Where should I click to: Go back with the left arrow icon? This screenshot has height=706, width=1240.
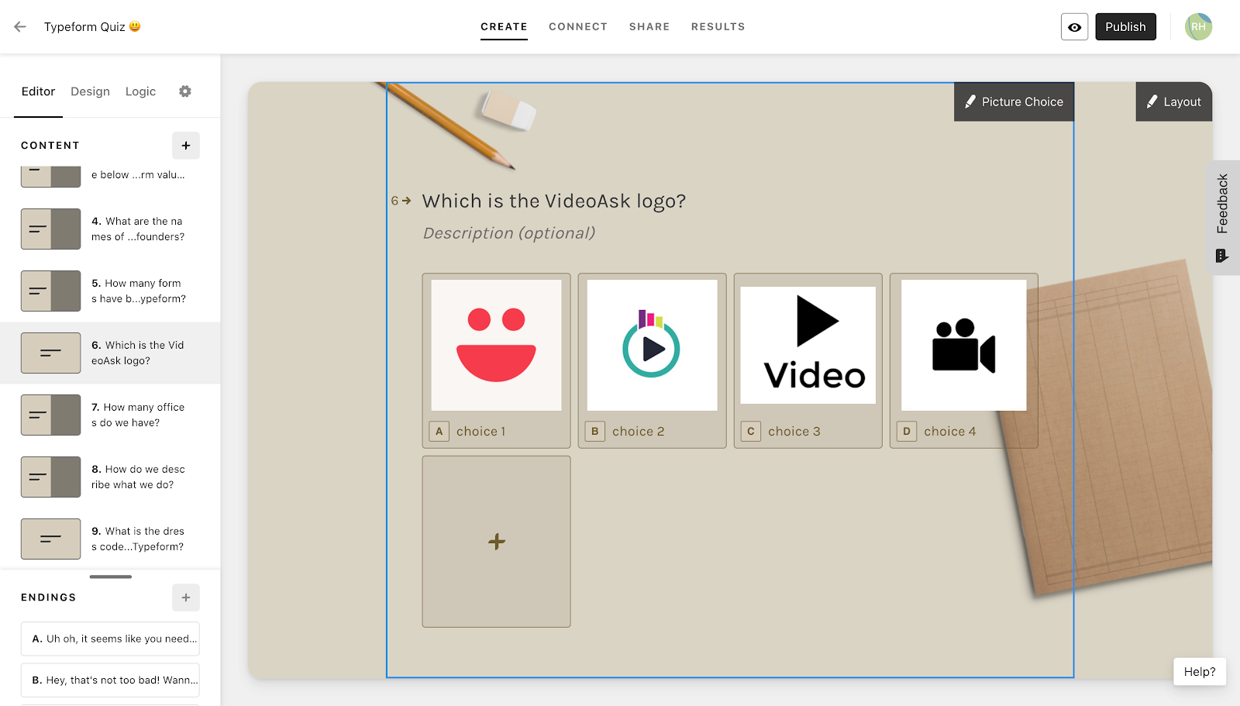tap(20, 26)
